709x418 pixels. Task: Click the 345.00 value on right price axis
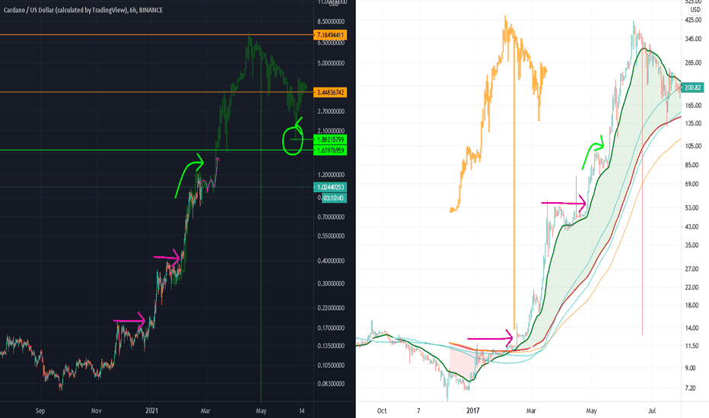pos(693,40)
